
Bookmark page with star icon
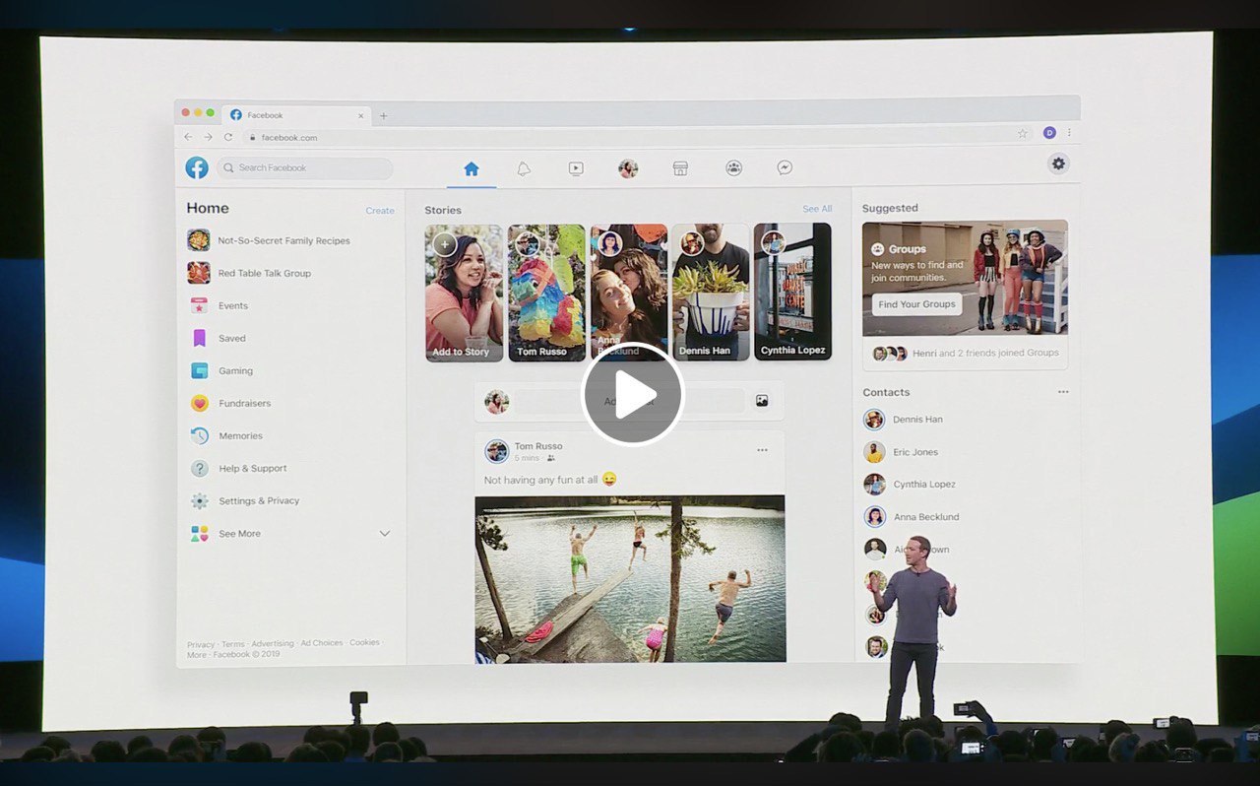tap(1023, 133)
